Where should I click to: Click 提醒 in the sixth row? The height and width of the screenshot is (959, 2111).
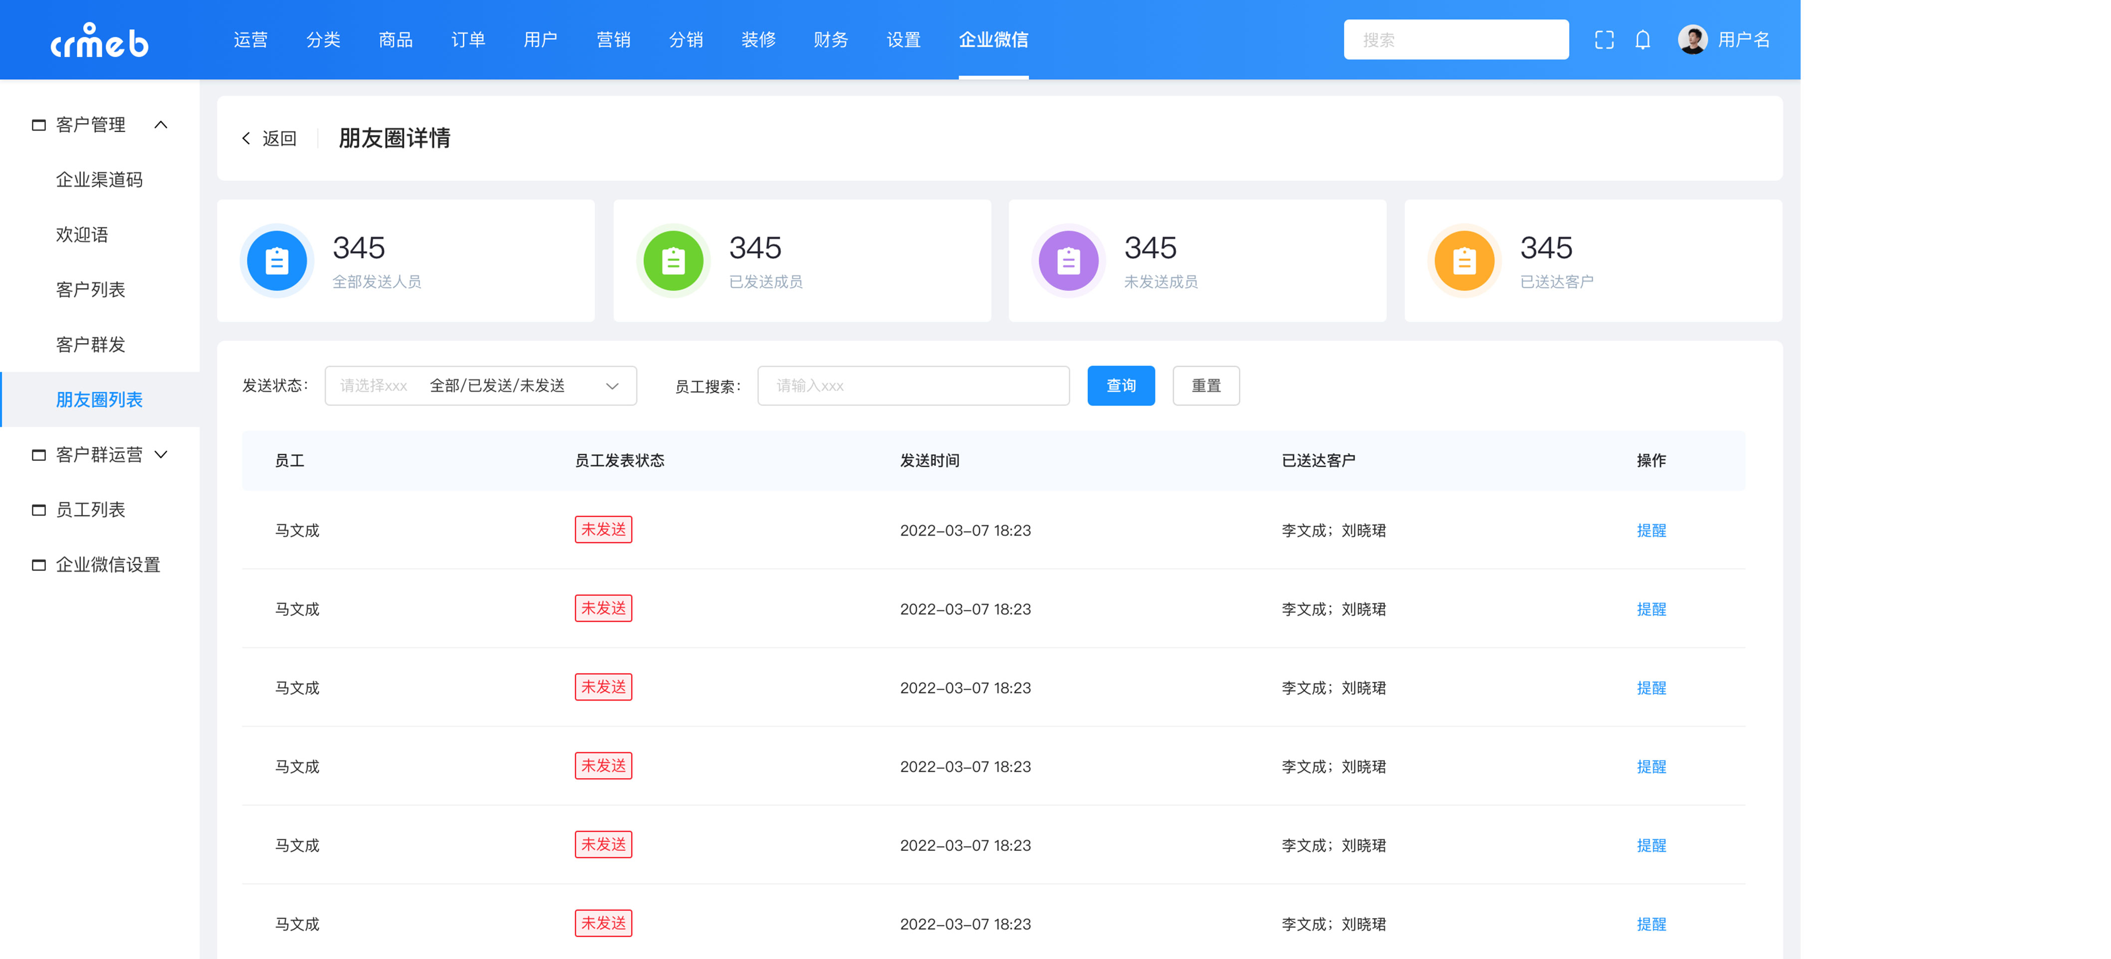(x=1651, y=924)
